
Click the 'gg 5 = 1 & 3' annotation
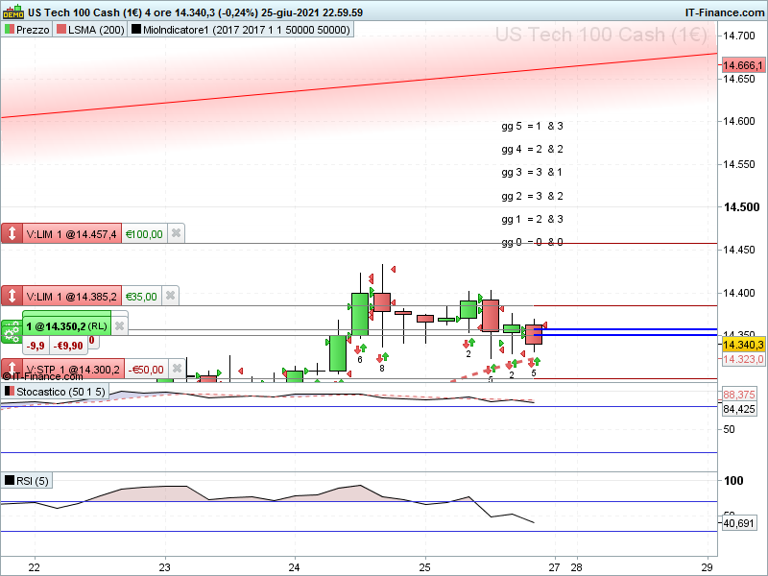tap(532, 126)
